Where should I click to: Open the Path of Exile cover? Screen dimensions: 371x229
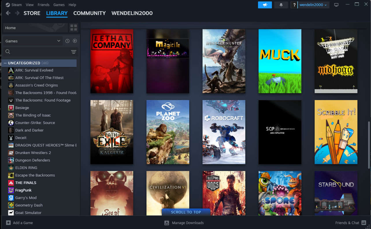tap(112, 132)
